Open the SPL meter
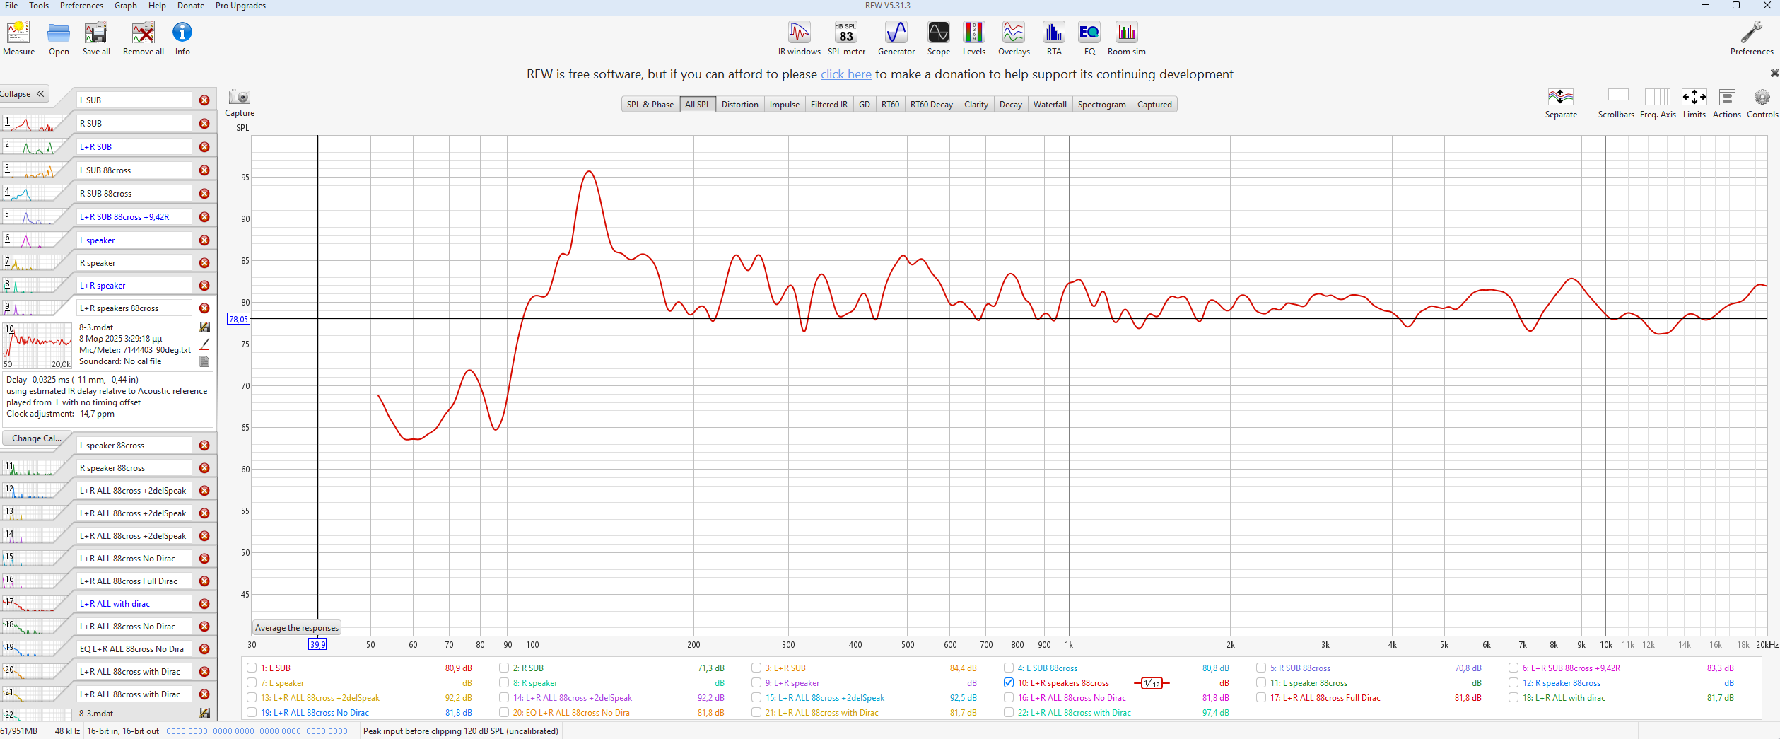The height and width of the screenshot is (739, 1780). [x=845, y=38]
